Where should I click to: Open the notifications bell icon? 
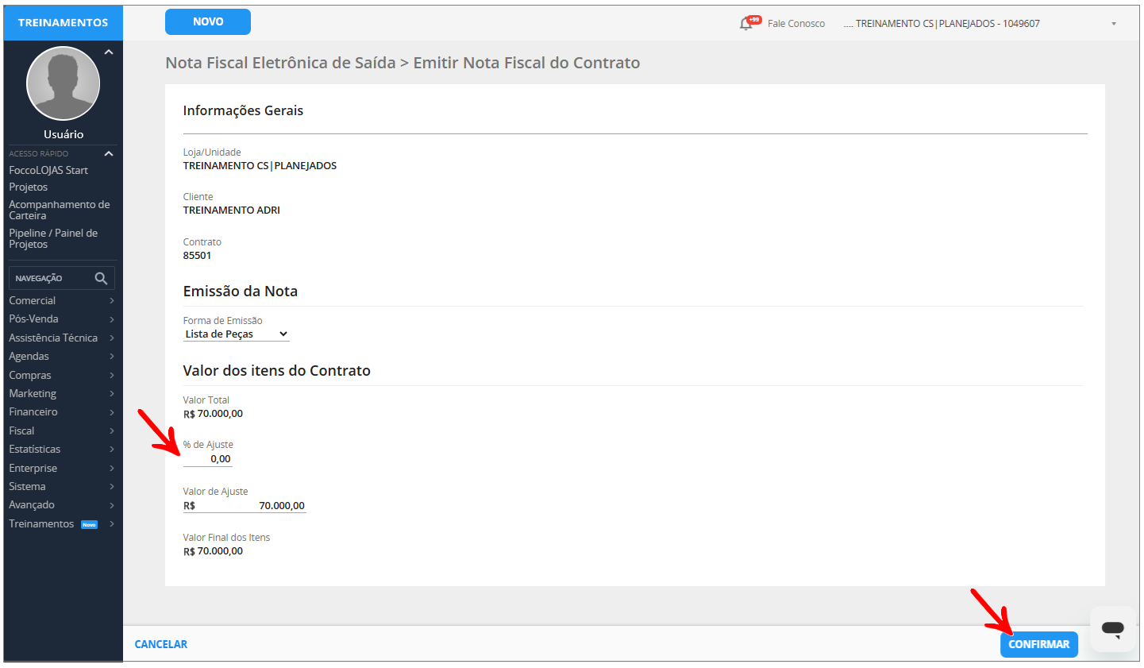click(x=745, y=24)
